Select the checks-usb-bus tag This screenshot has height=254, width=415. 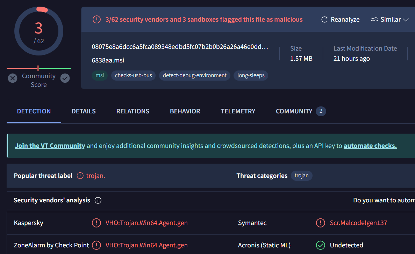133,75
